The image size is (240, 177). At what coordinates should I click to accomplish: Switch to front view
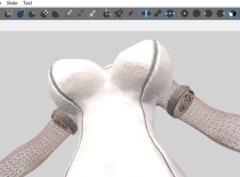click(x=185, y=14)
